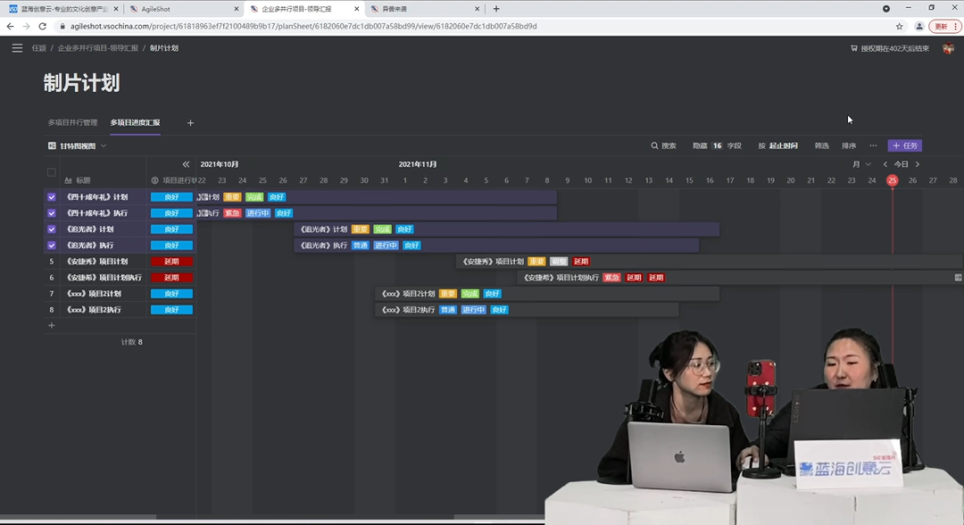964x525 pixels.
Task: Click the plus icon to add a view tab
Action: pos(190,123)
